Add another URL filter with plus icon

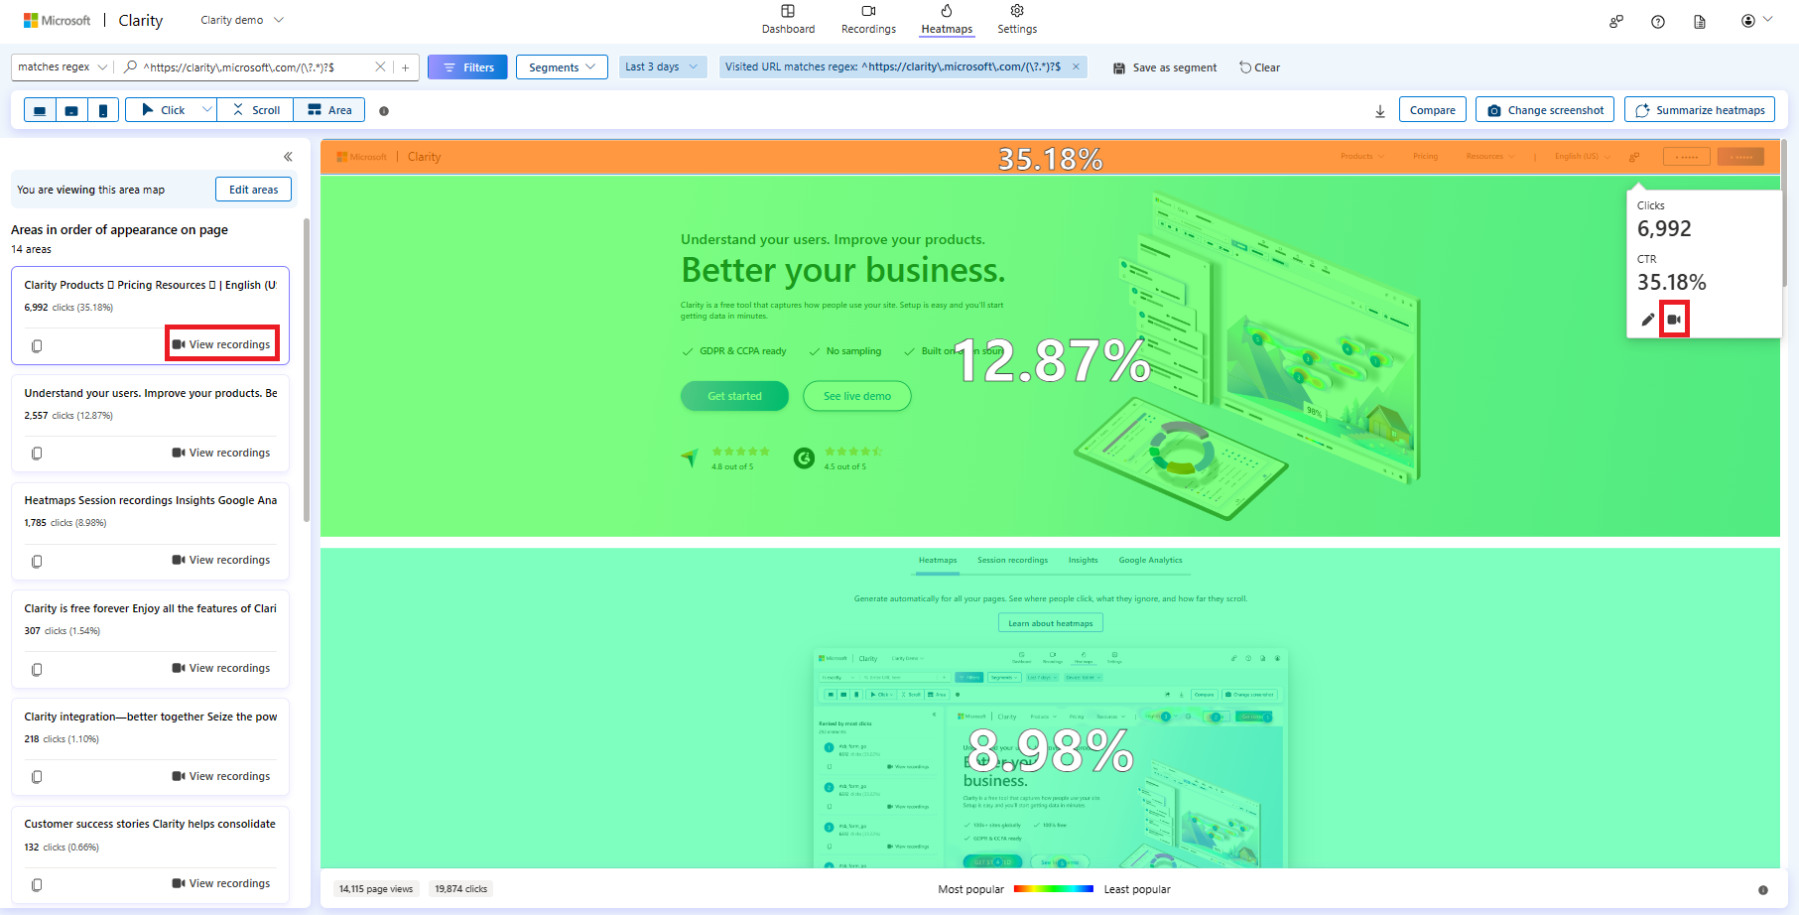(405, 67)
